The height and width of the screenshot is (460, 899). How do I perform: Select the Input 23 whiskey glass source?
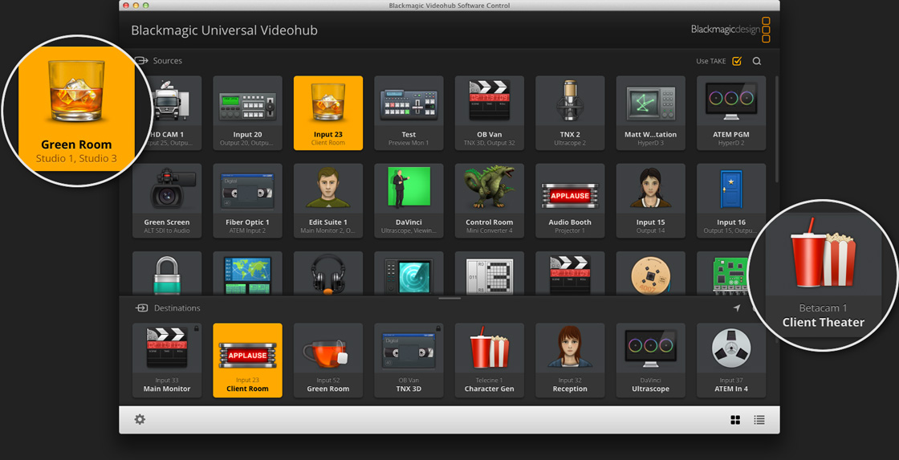(328, 113)
